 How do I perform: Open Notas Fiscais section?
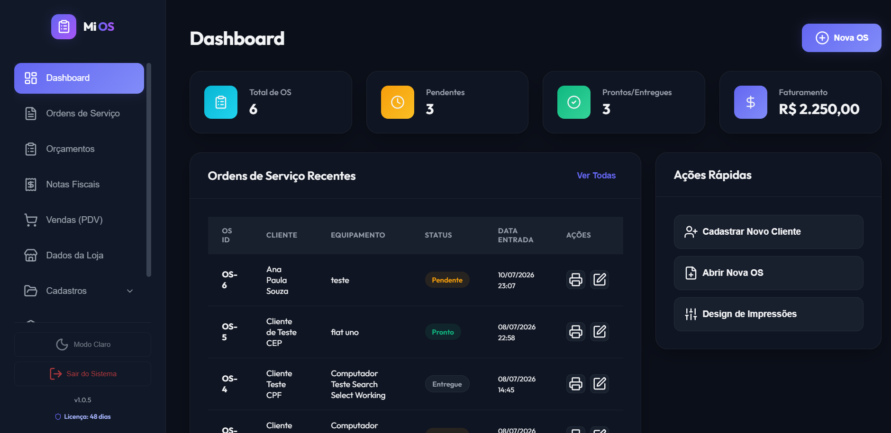click(x=79, y=185)
